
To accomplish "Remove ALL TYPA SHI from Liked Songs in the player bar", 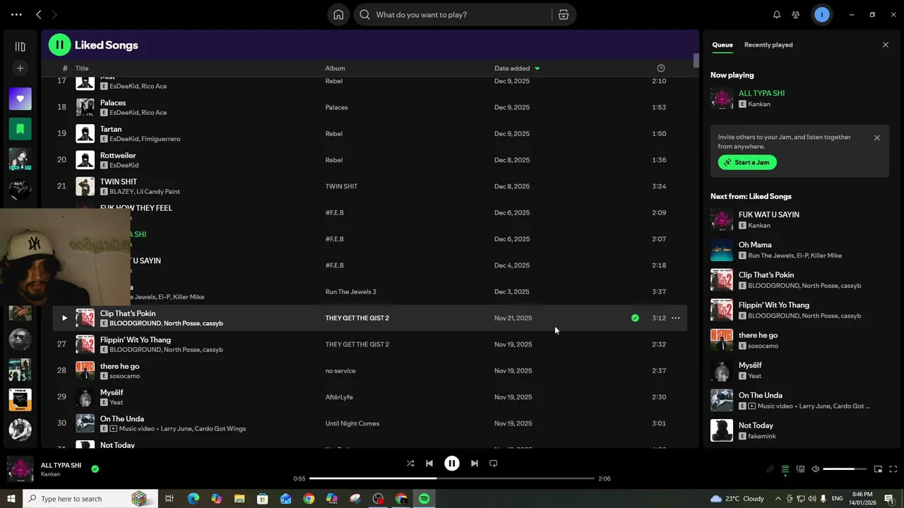I will [x=95, y=468].
